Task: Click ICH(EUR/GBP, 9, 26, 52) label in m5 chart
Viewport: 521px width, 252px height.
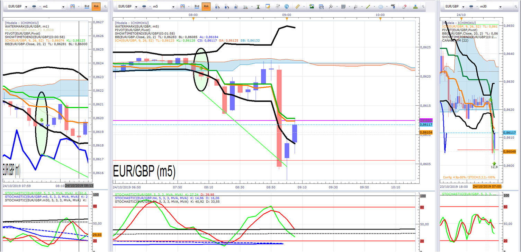Action: (135, 40)
